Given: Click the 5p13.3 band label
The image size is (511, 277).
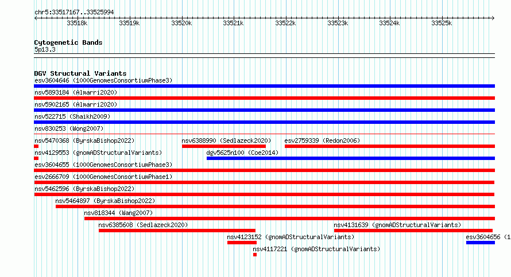Looking at the screenshot, I should pos(45,50).
